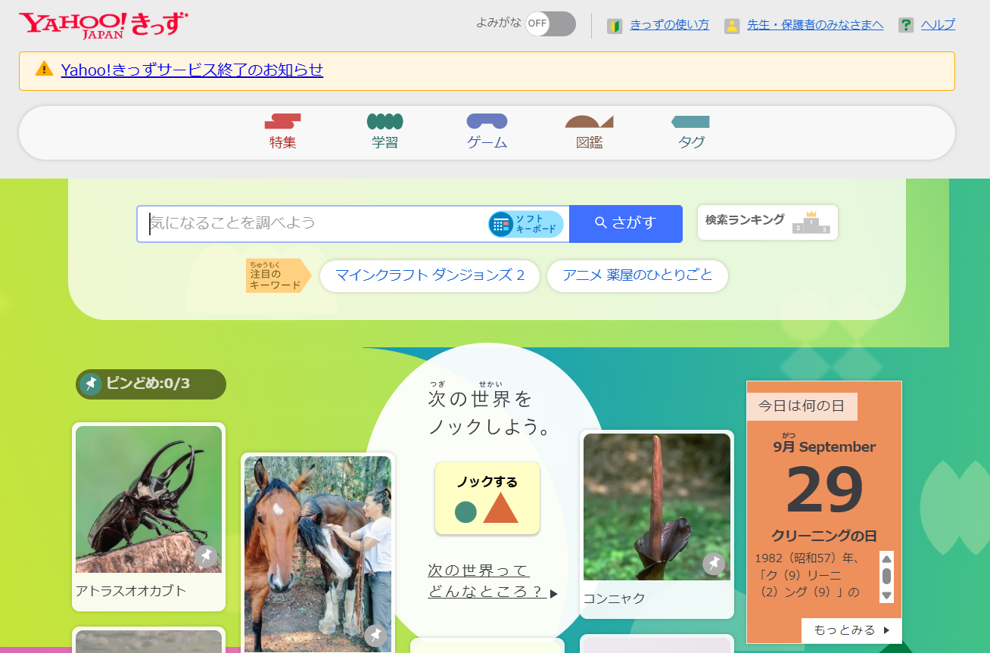Expand もっとみる in today's calendar card
990x653 pixels.
click(x=851, y=630)
